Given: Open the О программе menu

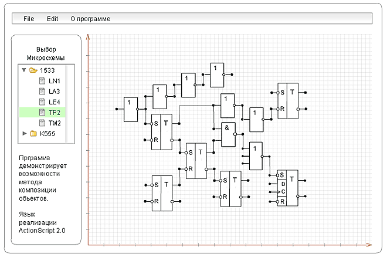Looking at the screenshot, I should [x=90, y=19].
